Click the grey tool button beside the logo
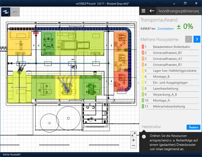Viewport: 202px width, 157px height. point(15,12)
